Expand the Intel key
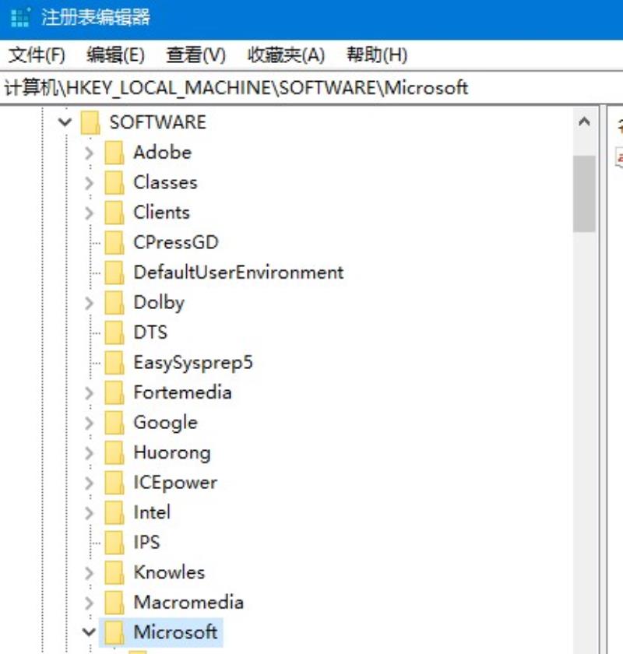 89,513
